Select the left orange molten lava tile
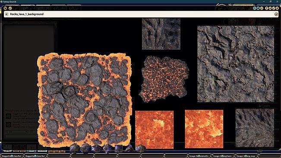This screenshot has height=158, width=281. point(154,130)
